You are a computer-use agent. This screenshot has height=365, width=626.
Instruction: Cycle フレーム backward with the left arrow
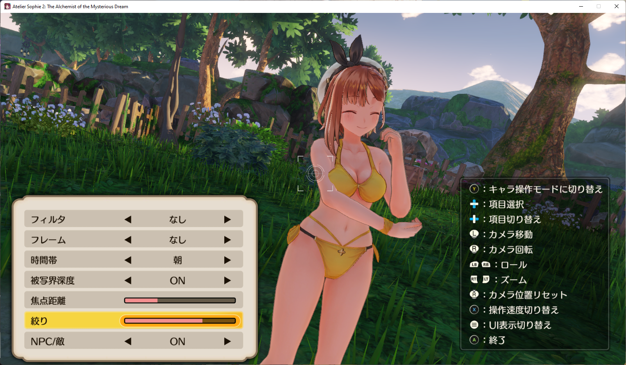coord(128,240)
